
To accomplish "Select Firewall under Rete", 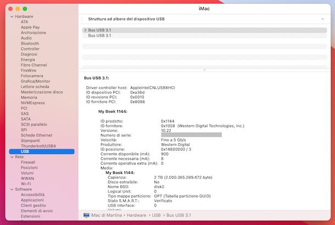I will [28, 162].
